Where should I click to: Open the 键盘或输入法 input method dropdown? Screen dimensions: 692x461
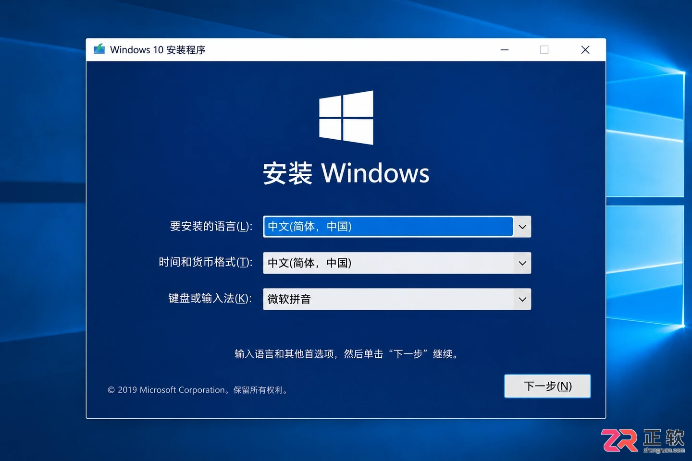(x=397, y=299)
